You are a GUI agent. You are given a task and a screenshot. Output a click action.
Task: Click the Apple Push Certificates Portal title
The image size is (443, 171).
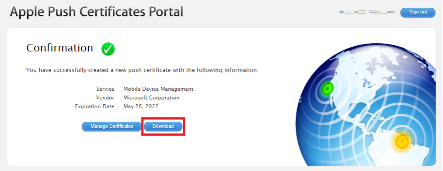(x=97, y=12)
